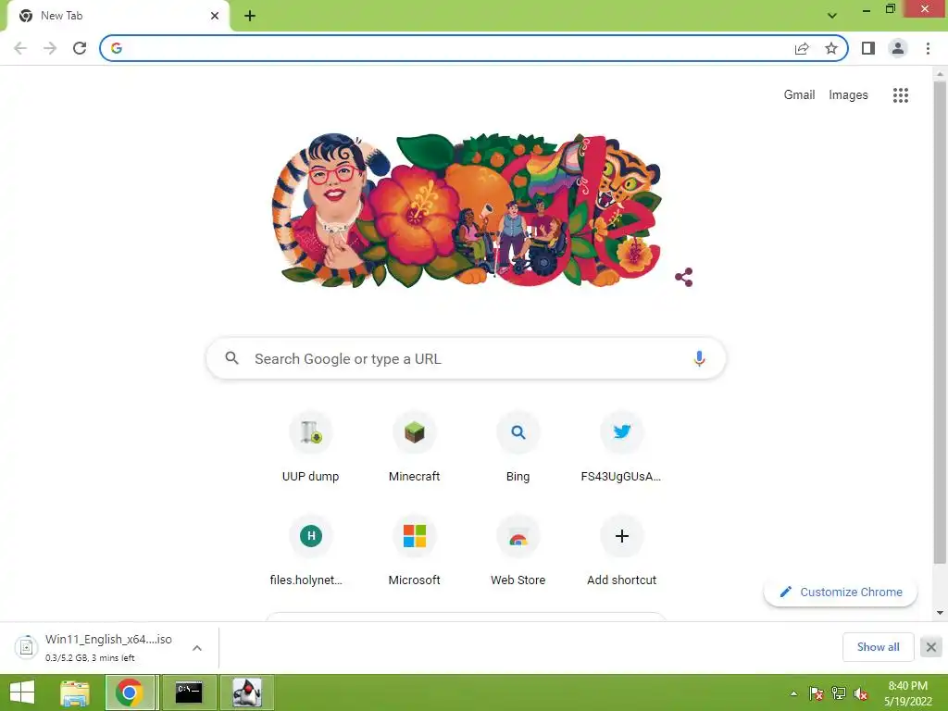Open the Chrome three-dot menu
The height and width of the screenshot is (711, 948).
tap(928, 48)
